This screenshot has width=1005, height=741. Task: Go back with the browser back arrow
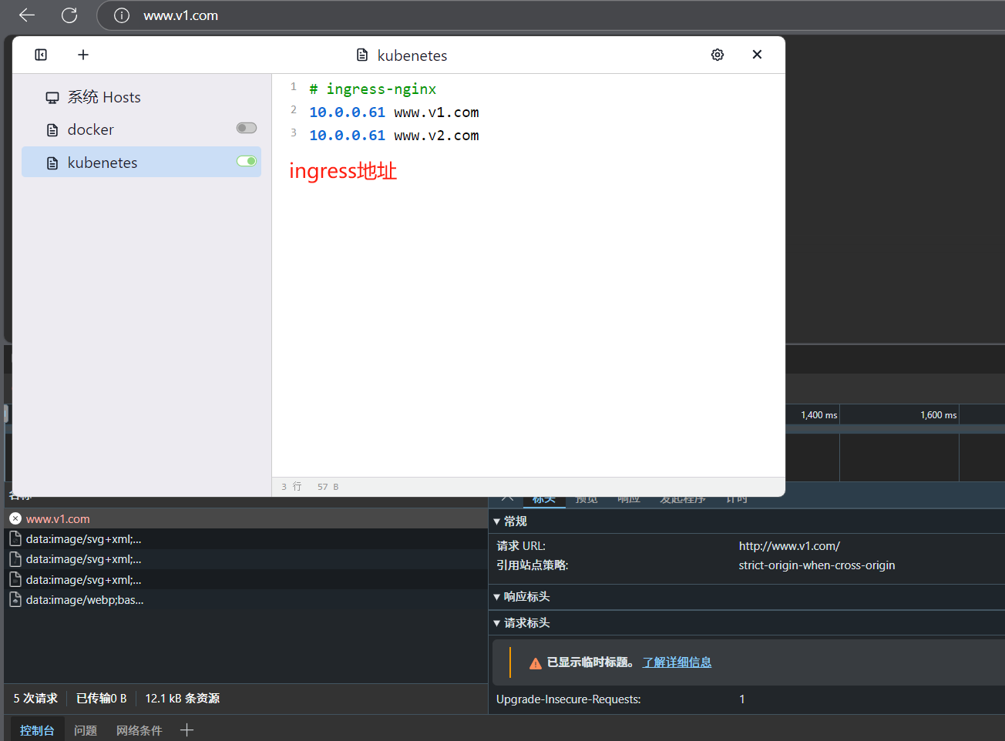[27, 15]
